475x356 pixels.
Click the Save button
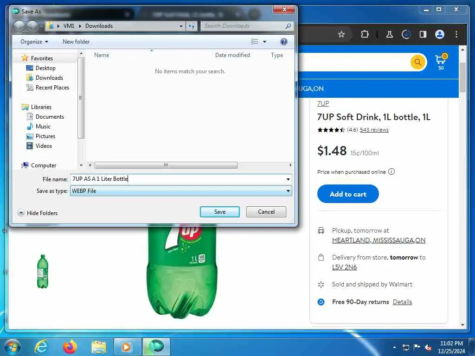219,211
